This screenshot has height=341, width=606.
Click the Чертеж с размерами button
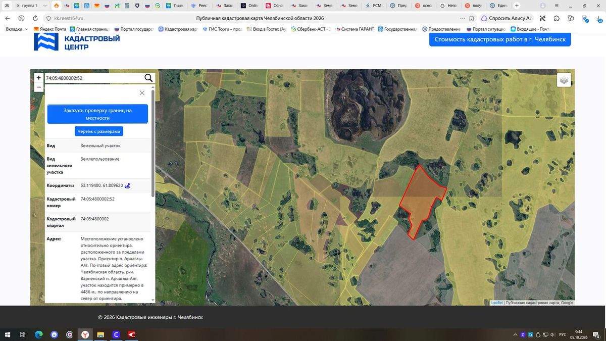[x=99, y=131]
